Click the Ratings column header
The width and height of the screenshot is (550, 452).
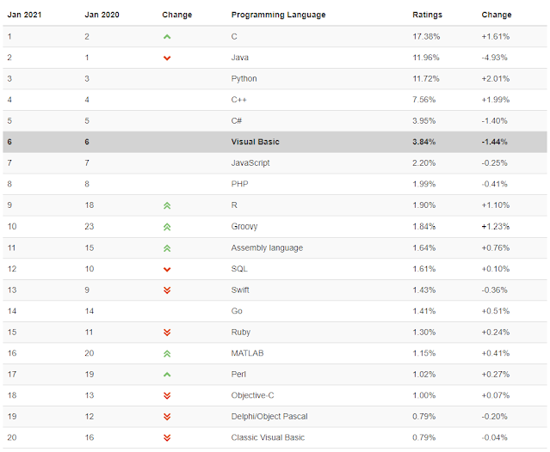click(x=428, y=15)
